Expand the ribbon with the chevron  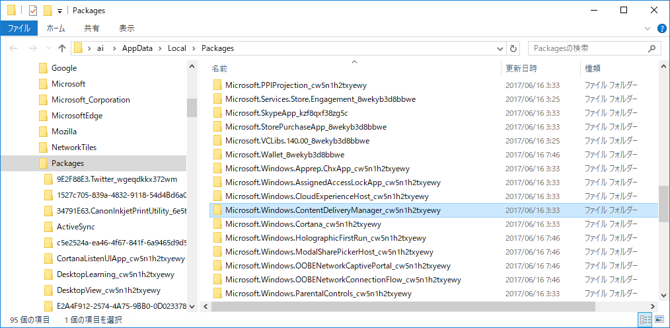[x=648, y=28]
